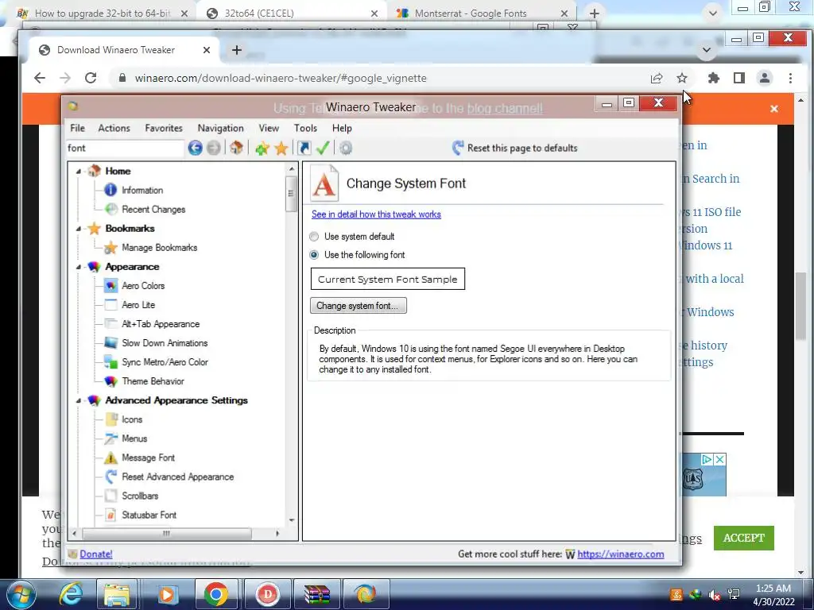Open the Favorites menu
The image size is (814, 610).
point(164,128)
